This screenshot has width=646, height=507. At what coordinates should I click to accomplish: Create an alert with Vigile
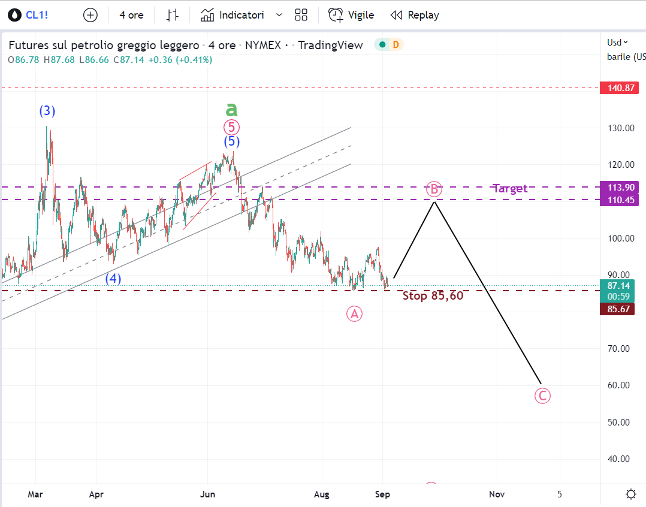[x=351, y=15]
